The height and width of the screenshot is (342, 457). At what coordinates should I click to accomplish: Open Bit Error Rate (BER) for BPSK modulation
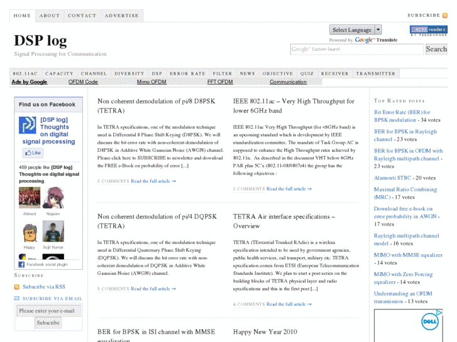pyautogui.click(x=402, y=116)
